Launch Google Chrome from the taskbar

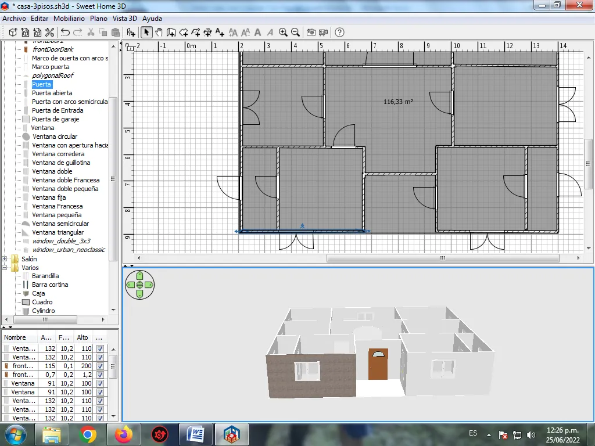(87, 434)
